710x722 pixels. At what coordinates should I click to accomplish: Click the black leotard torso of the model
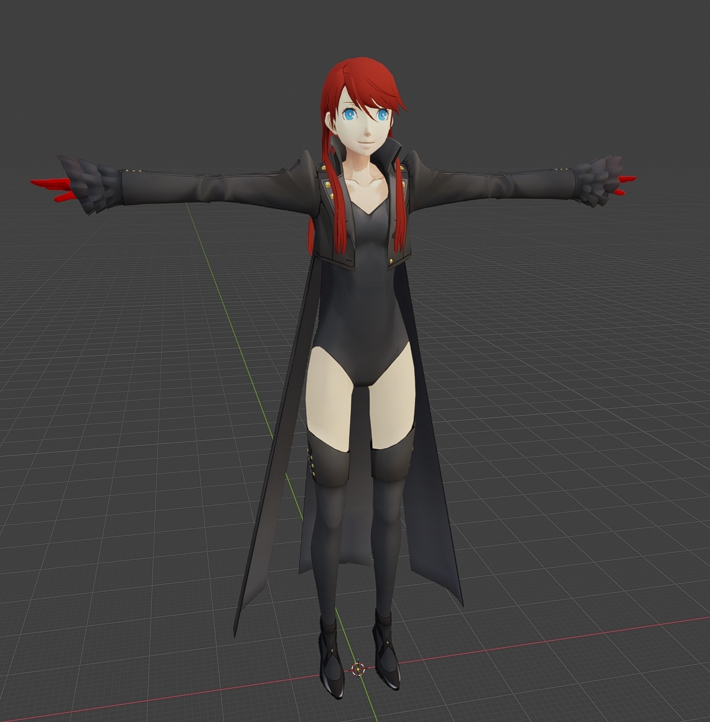pos(363,295)
